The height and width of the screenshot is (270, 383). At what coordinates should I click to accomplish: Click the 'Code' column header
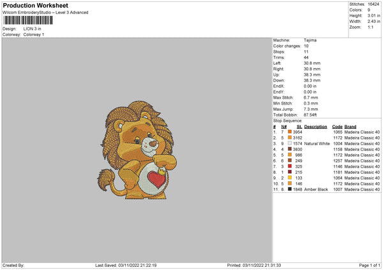tap(337, 127)
